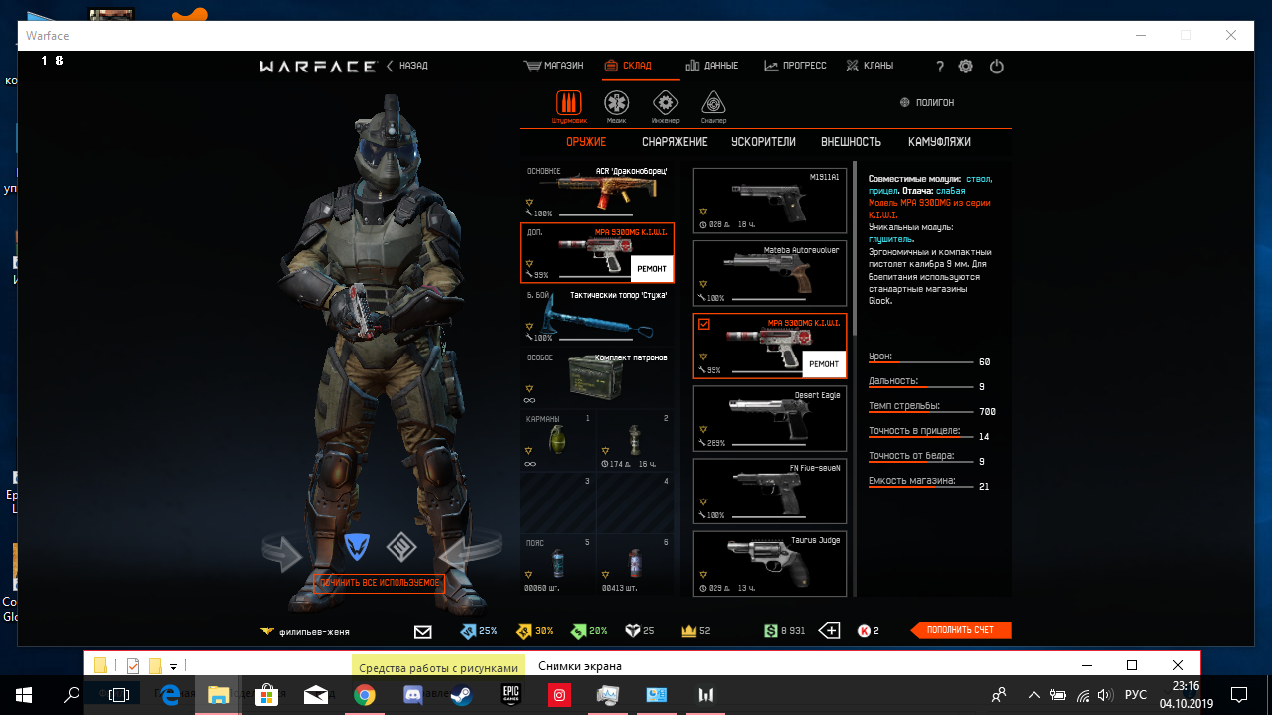Open the Средства работы с рисунками ribbon tab

[439, 667]
